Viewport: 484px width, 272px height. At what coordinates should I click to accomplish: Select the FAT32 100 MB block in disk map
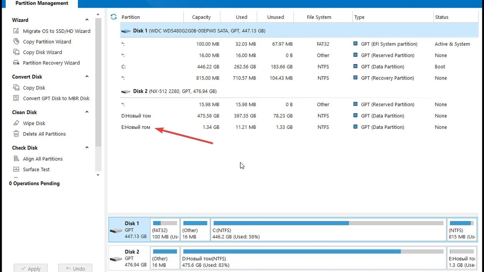[165, 229]
